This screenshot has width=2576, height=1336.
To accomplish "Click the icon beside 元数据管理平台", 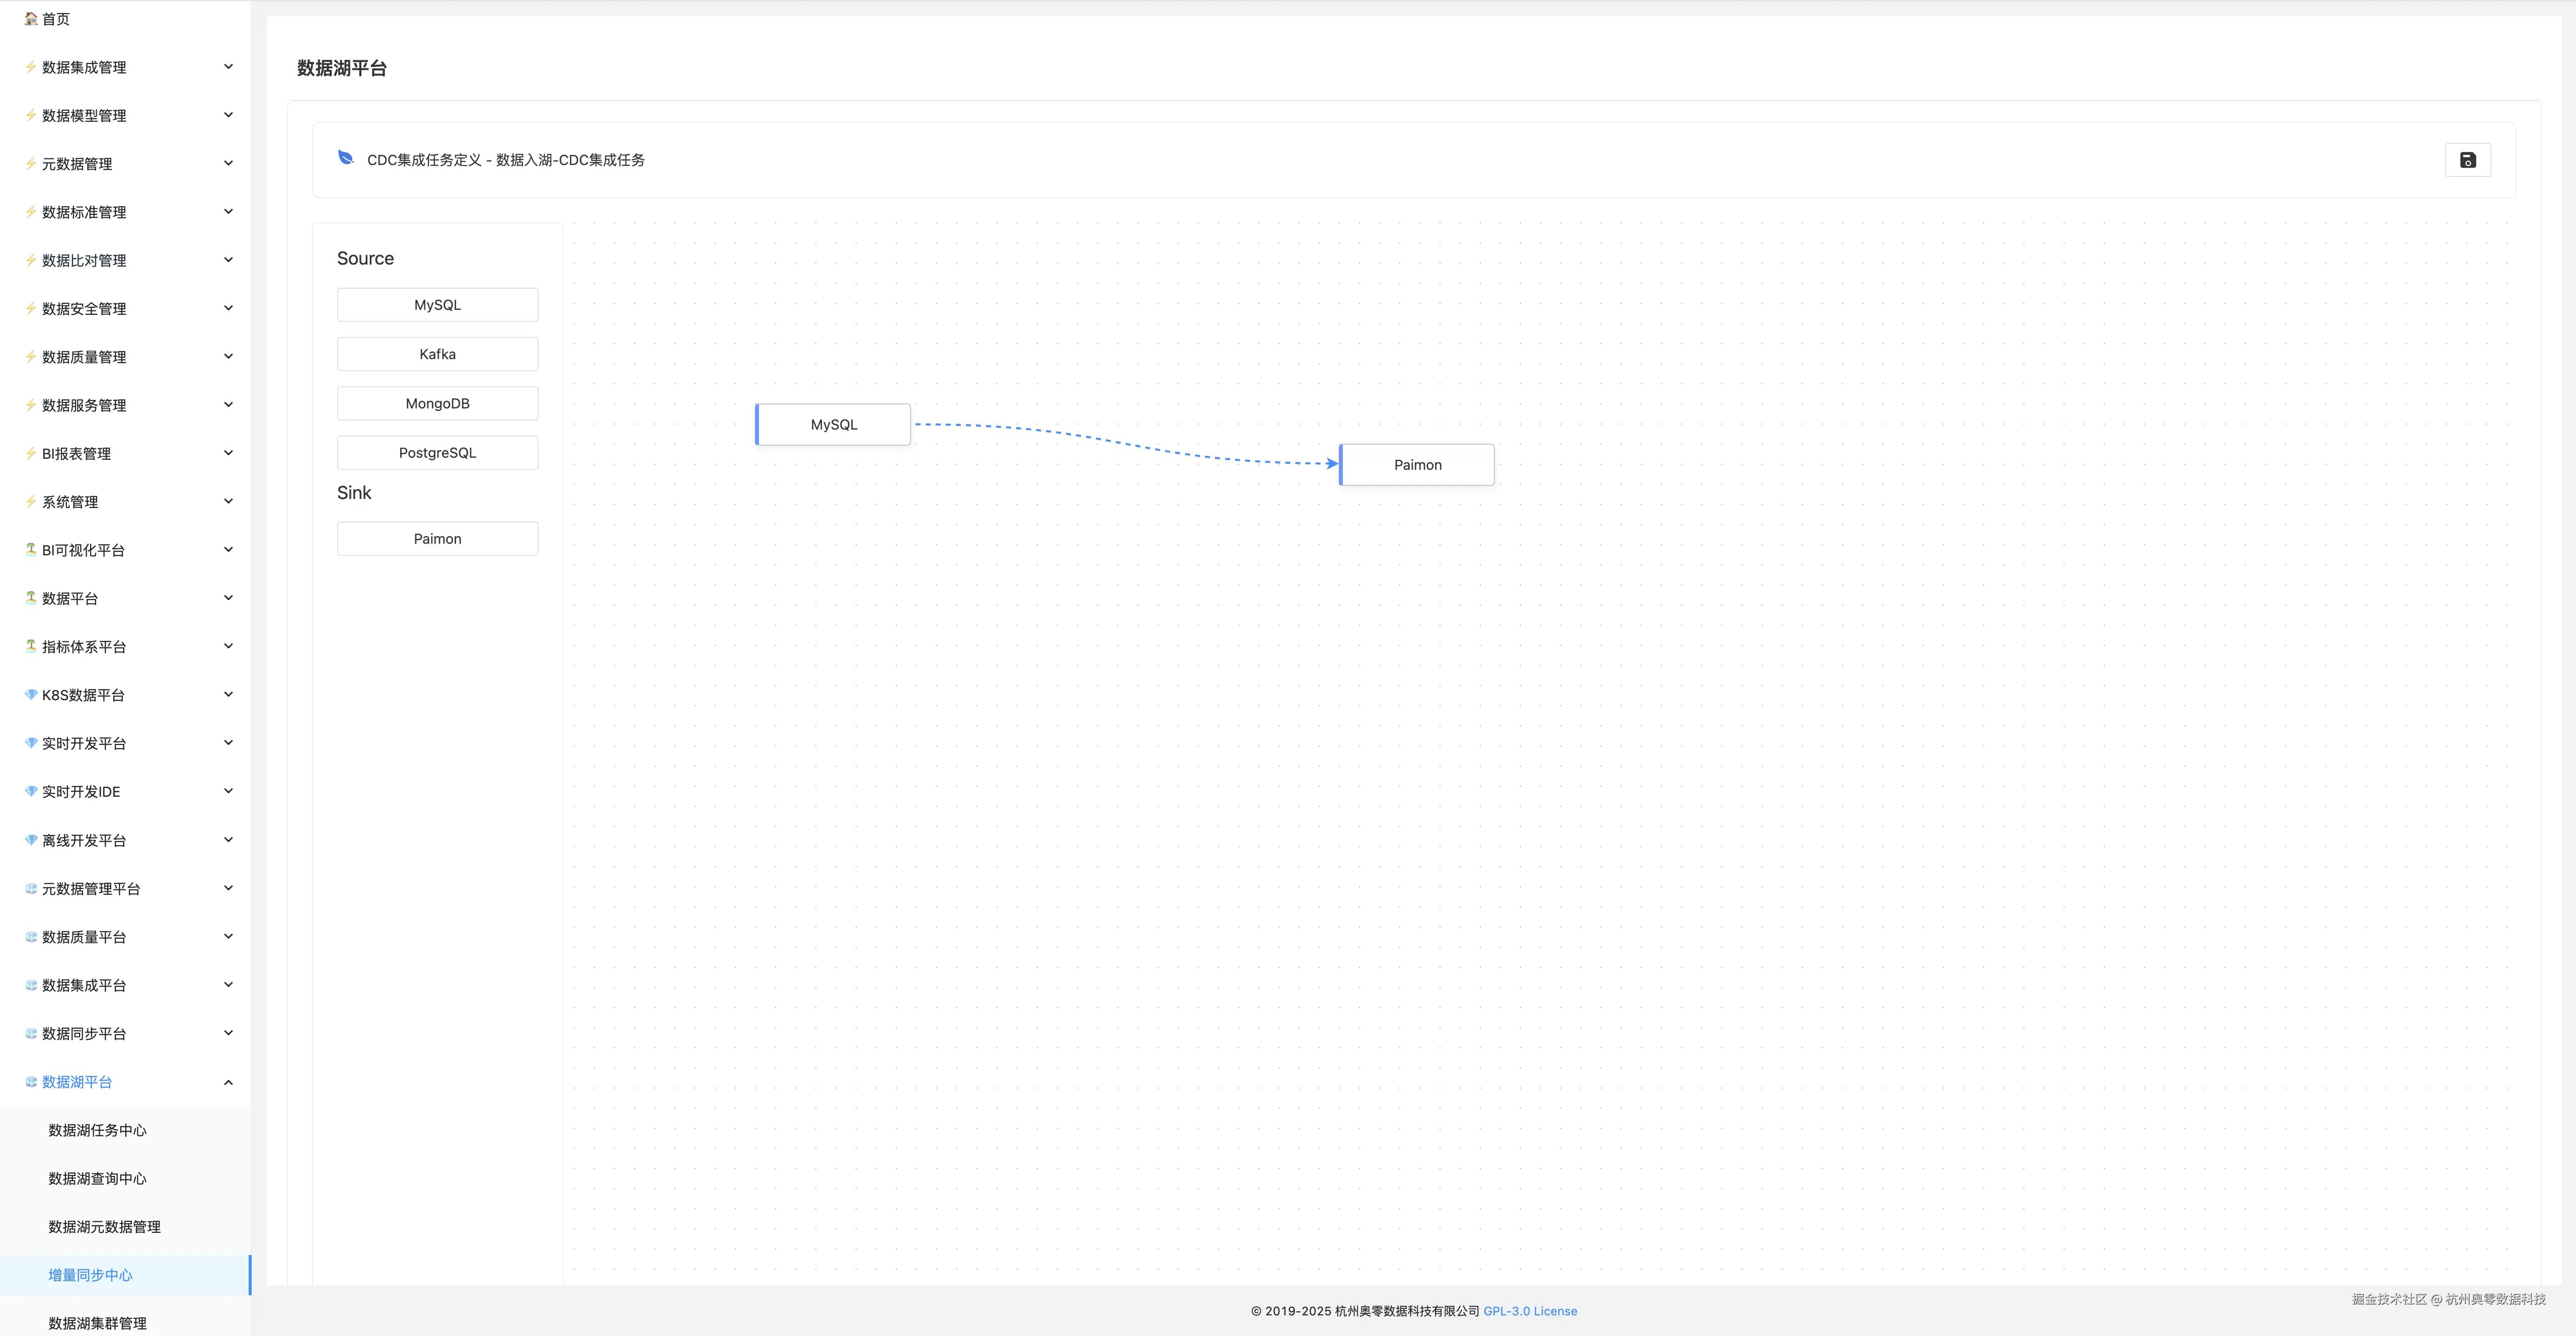I will pos(31,888).
